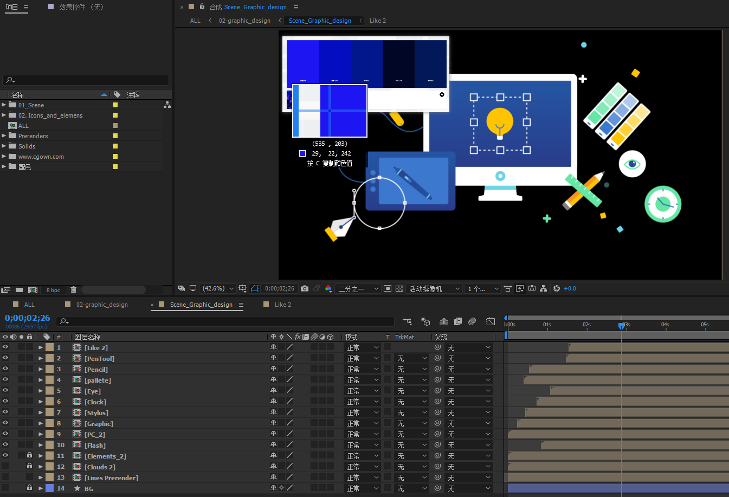Screen dimensions: 729x497
Task: Hide the Like 2 layer
Action: pos(5,347)
